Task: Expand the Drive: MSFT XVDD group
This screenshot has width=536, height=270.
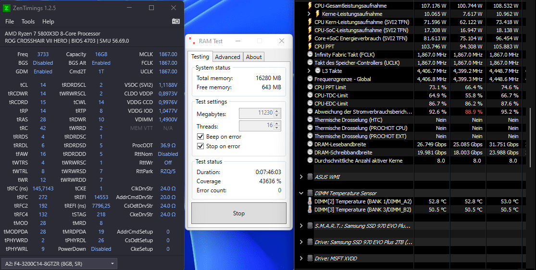Action: click(301, 258)
